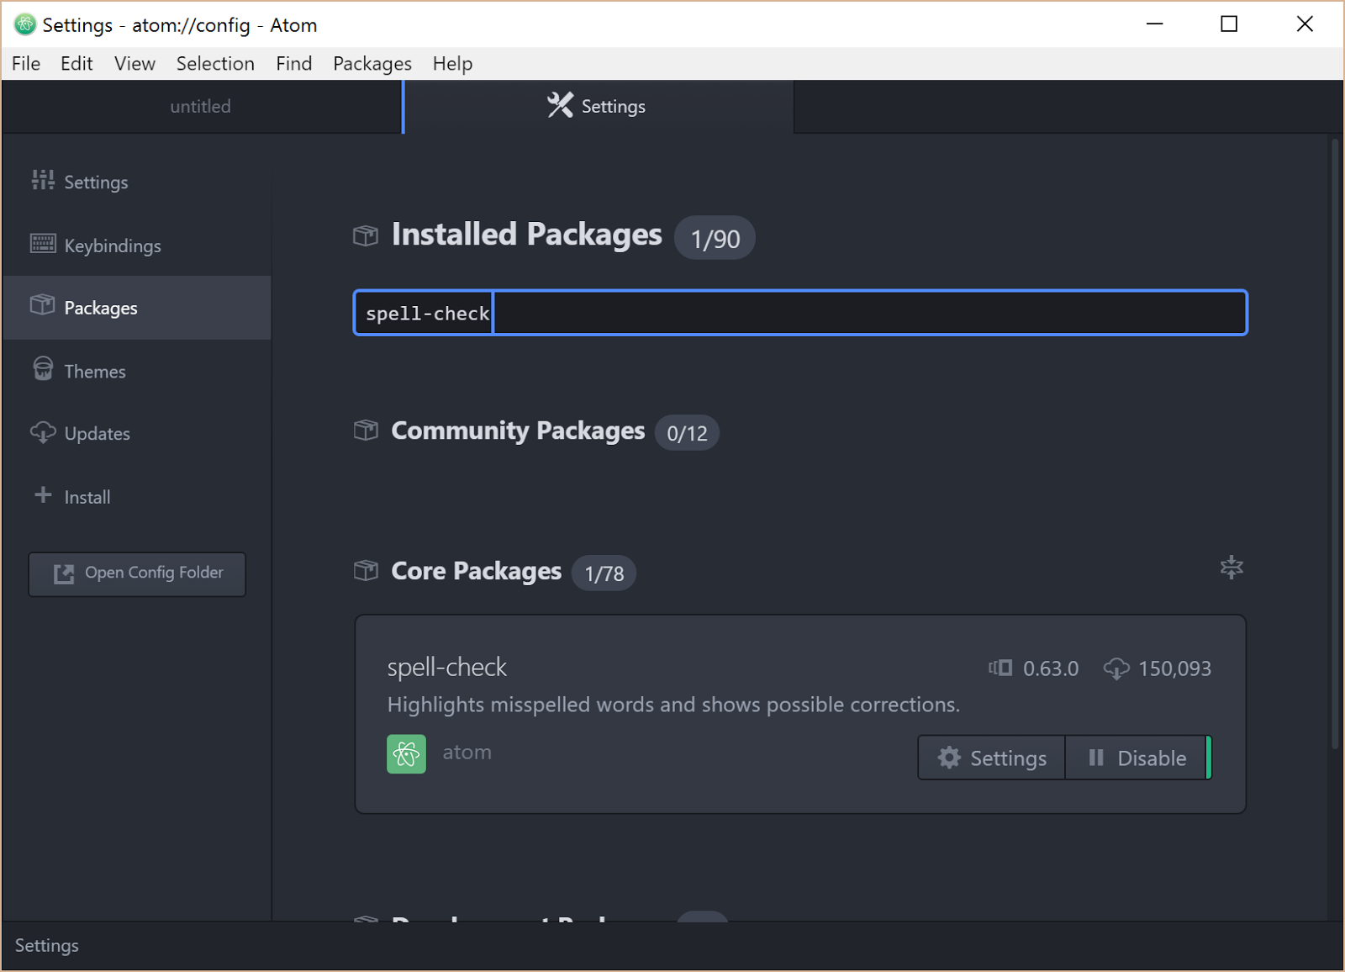Maximize the Atom window

coord(1229,24)
